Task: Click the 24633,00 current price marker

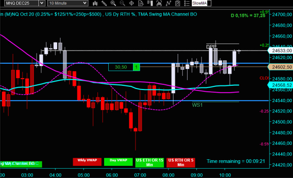Action: pos(280,51)
